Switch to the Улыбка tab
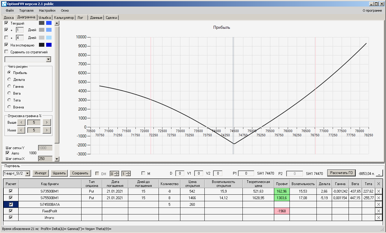 pos(45,18)
